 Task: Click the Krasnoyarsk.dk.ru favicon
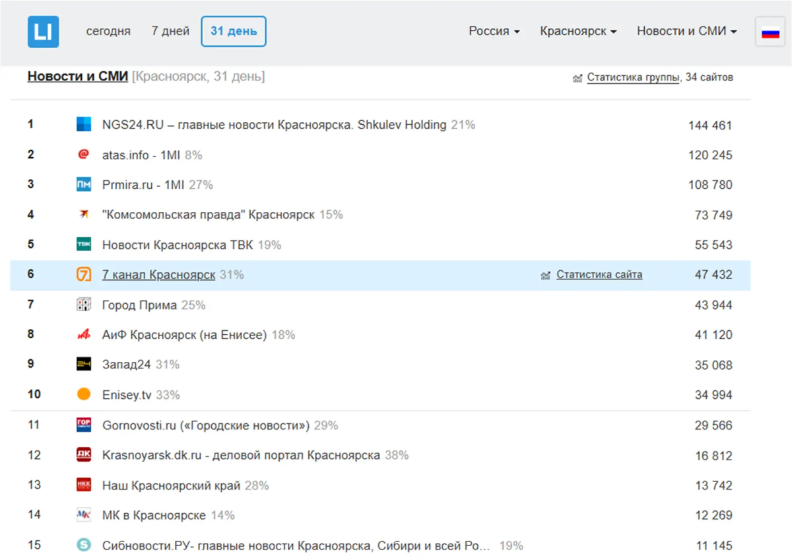(84, 455)
